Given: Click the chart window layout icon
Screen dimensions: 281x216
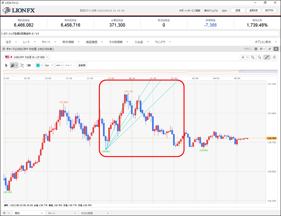Looking at the screenshot, I should point(261,49).
